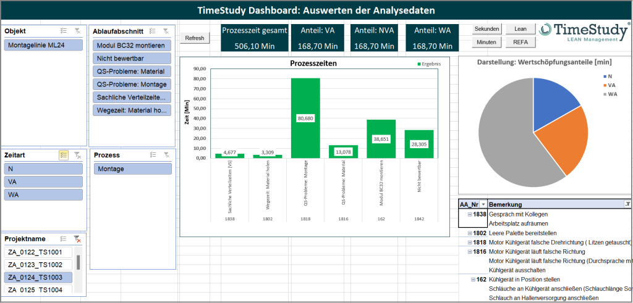Click the Anteil: VA tile
The width and height of the screenshot is (633, 303).
(x=317, y=38)
